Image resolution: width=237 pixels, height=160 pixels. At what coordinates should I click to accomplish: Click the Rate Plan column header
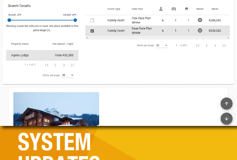point(137,9)
